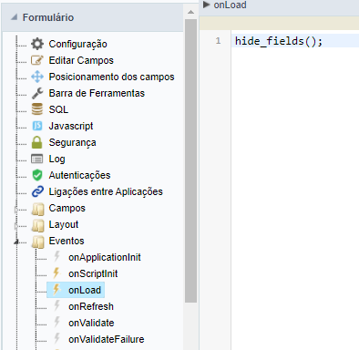Toggle the onLoad header disclosure triangle
The image size is (359, 350).
click(207, 5)
